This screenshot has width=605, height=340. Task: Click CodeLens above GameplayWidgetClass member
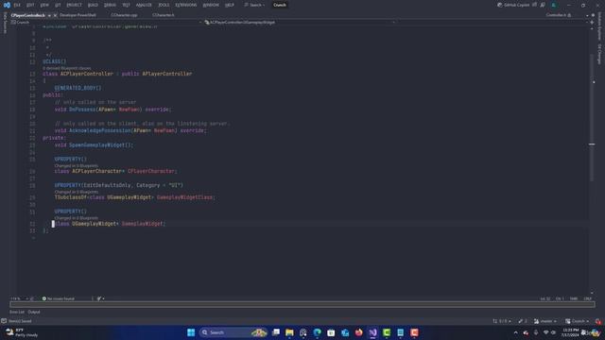[x=76, y=192]
